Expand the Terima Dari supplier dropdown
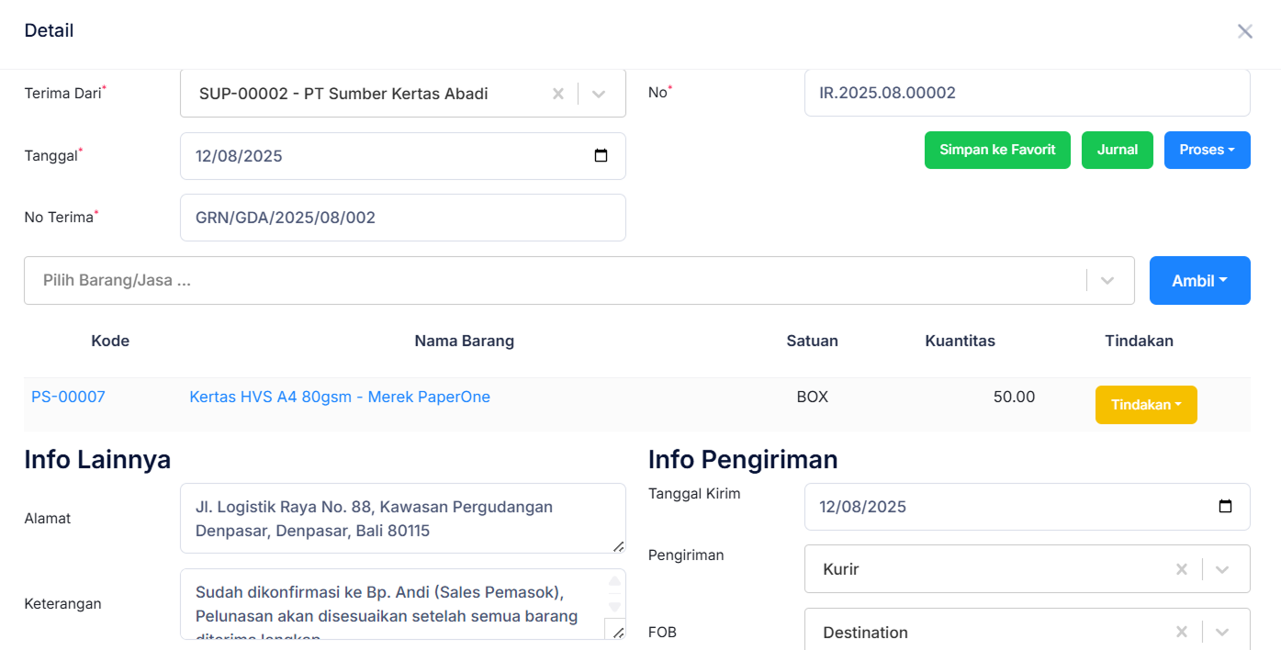 (599, 93)
